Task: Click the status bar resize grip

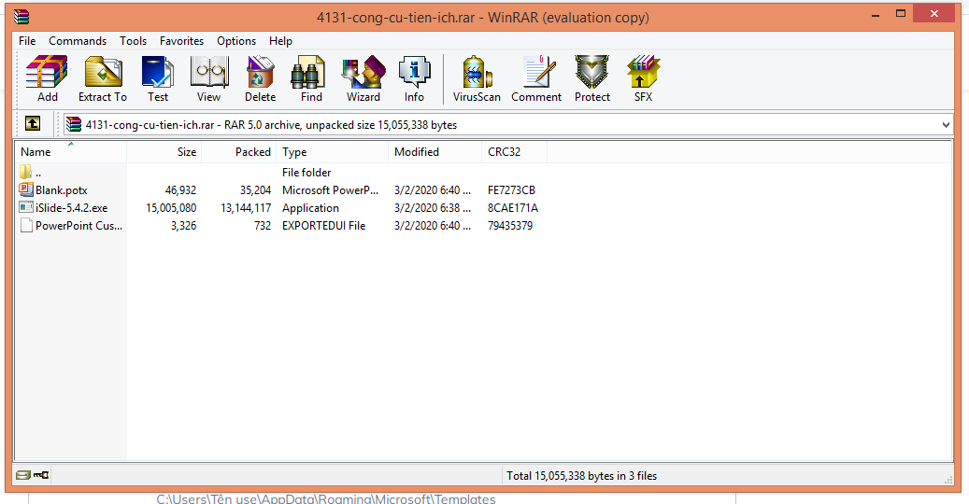Action: 948,479
